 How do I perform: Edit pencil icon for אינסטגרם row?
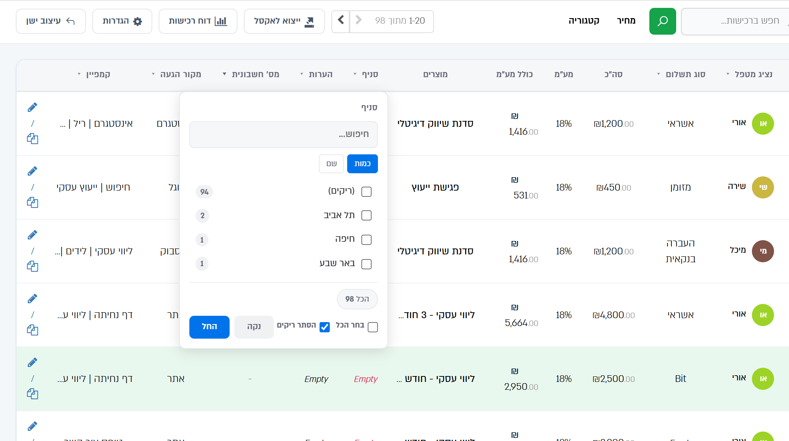click(x=32, y=107)
